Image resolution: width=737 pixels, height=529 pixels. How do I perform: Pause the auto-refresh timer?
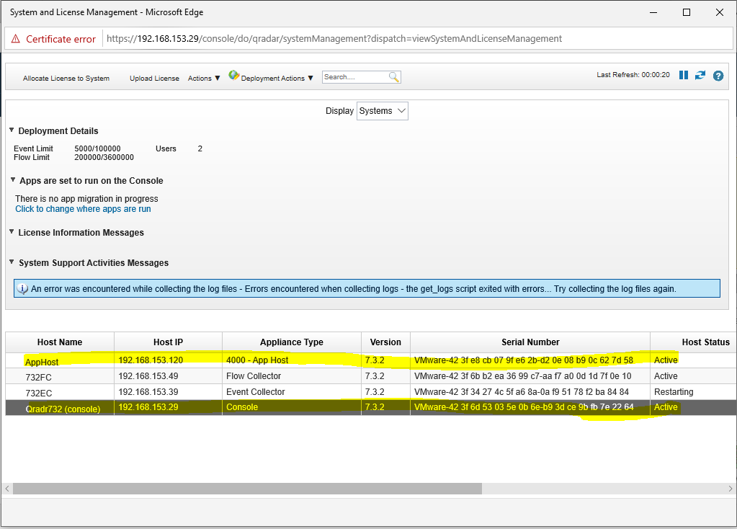[684, 75]
